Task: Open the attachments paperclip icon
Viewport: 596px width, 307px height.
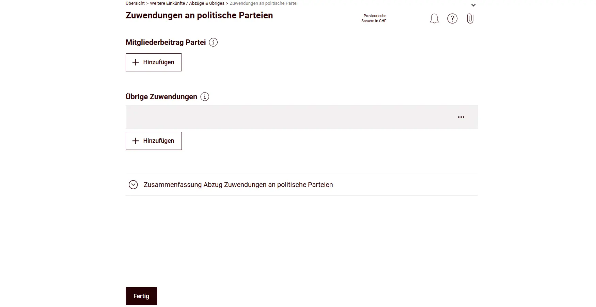Action: (x=470, y=18)
